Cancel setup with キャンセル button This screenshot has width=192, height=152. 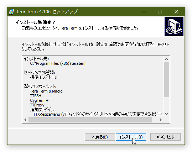[165, 137]
